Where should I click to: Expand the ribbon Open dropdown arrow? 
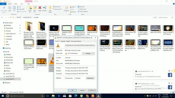[x=75, y=7]
